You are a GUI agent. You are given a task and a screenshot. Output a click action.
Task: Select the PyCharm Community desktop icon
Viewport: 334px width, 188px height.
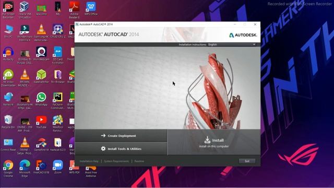pyautogui.click(x=58, y=101)
